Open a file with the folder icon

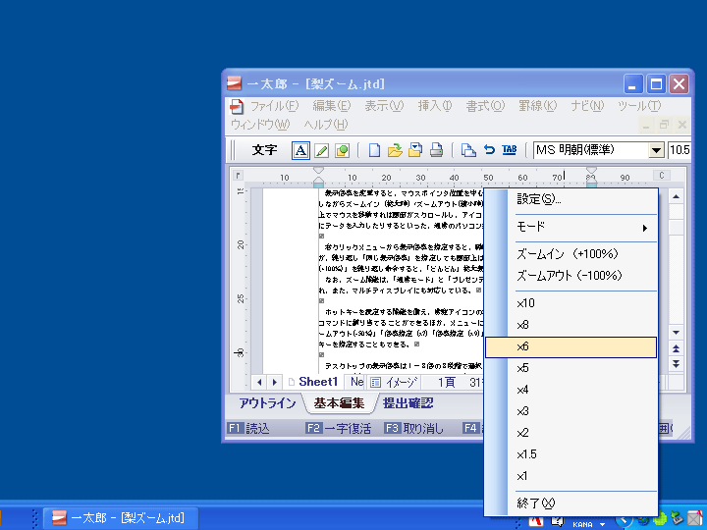[x=395, y=150]
